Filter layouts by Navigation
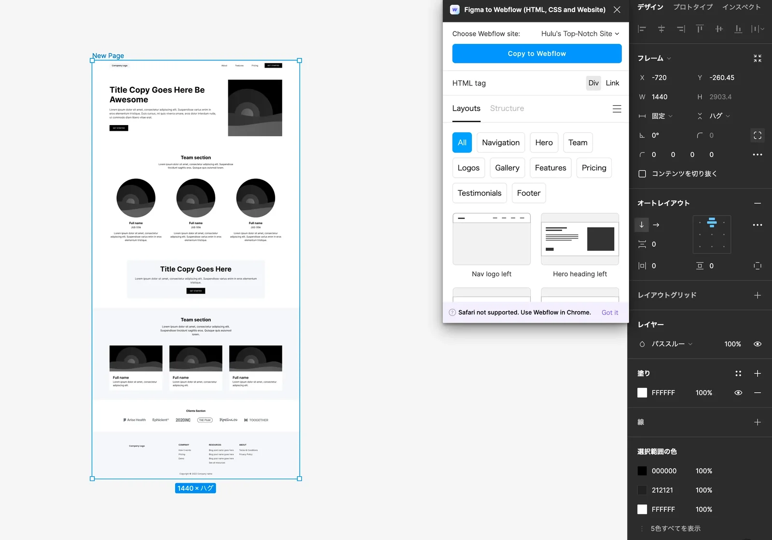The width and height of the screenshot is (772, 540). 501,142
